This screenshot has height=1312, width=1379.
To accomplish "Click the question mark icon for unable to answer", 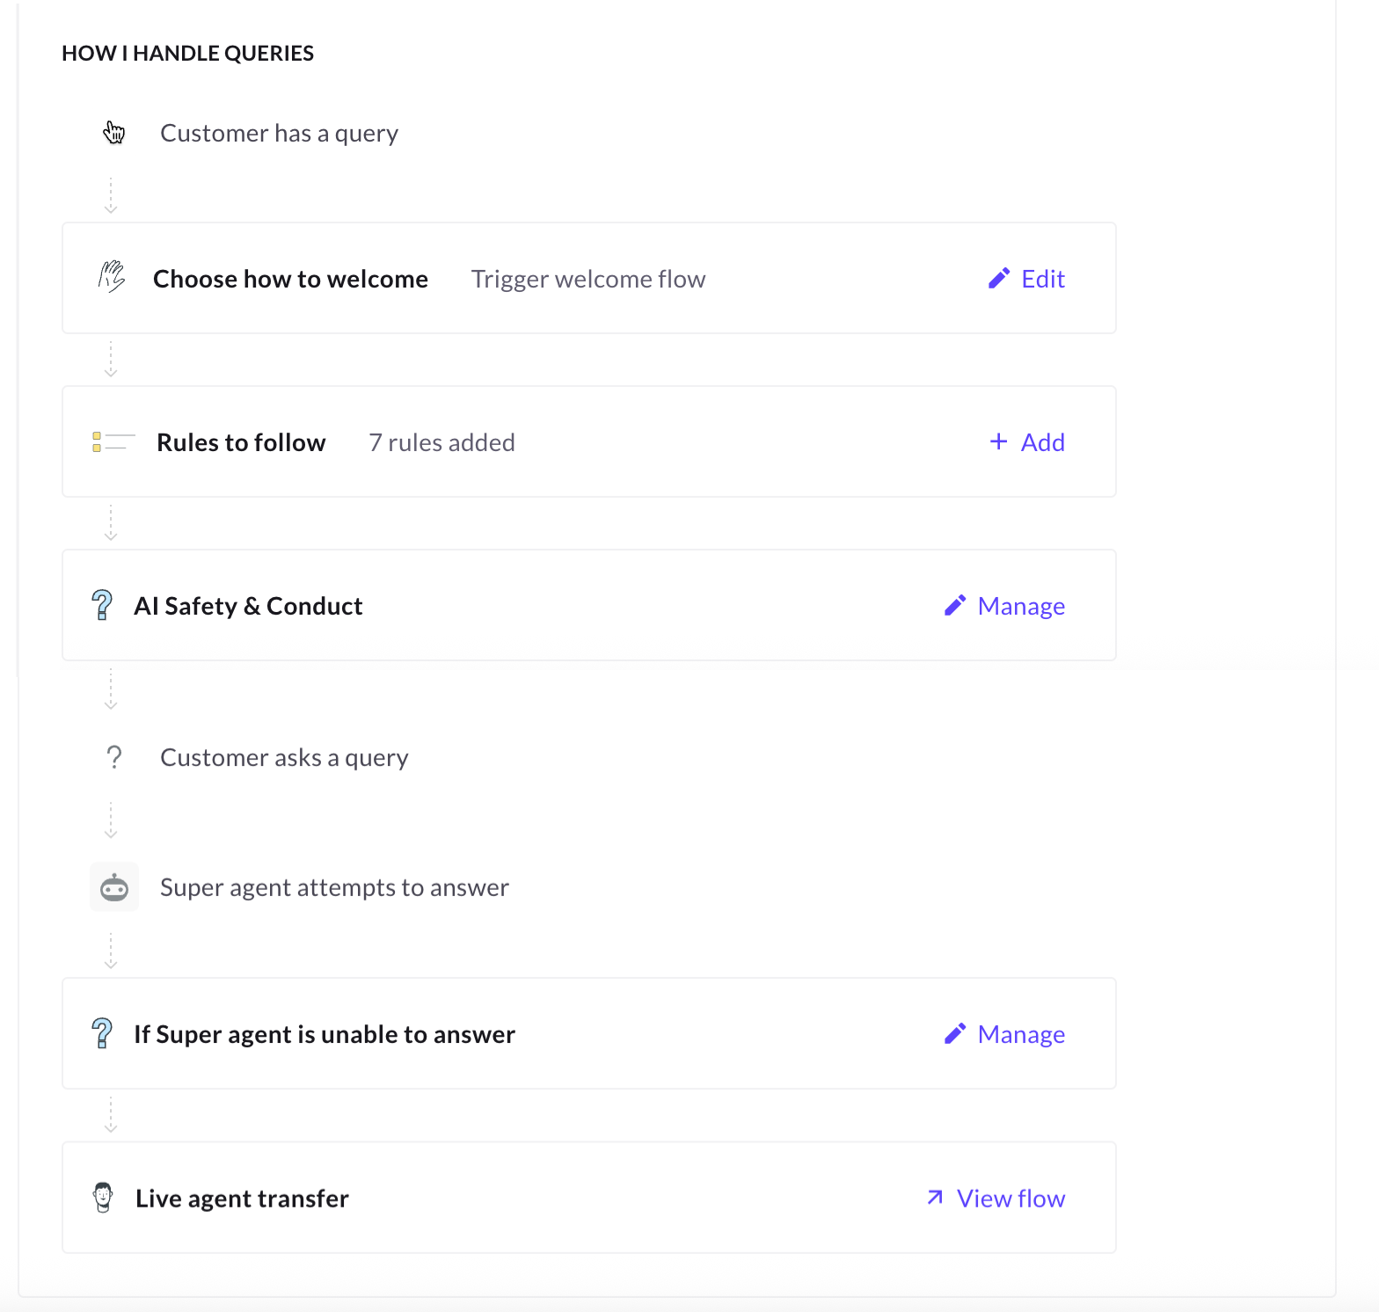I will [102, 1033].
